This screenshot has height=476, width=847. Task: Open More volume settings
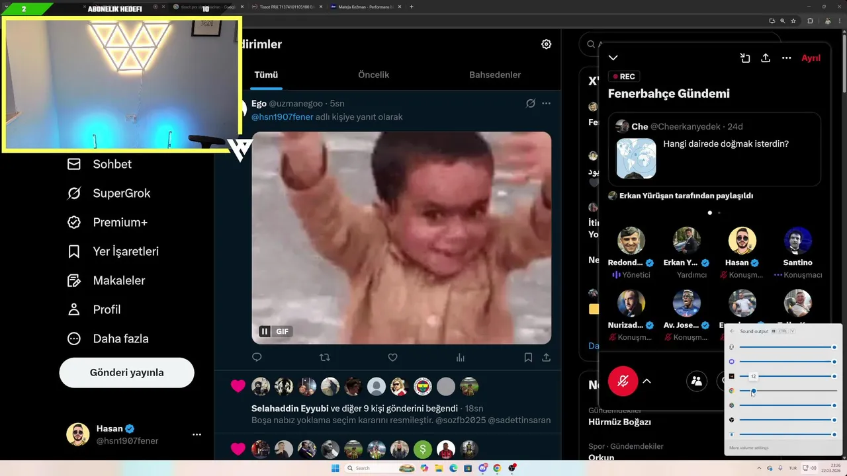tap(749, 448)
